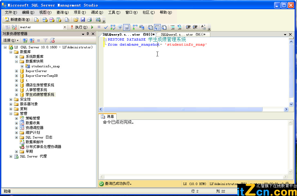Open the 查询(Q) menu

click(x=63, y=12)
